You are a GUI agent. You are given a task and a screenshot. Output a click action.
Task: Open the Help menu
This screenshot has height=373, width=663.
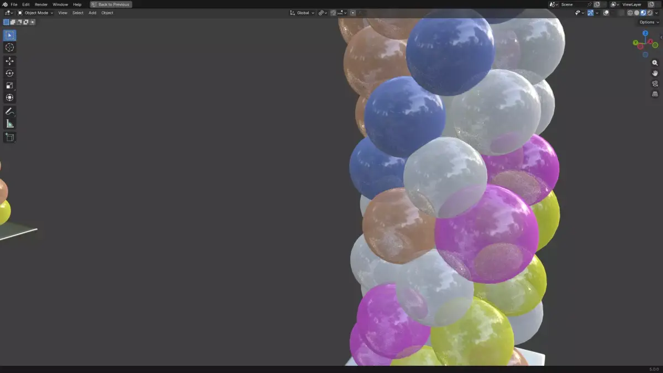pyautogui.click(x=77, y=4)
